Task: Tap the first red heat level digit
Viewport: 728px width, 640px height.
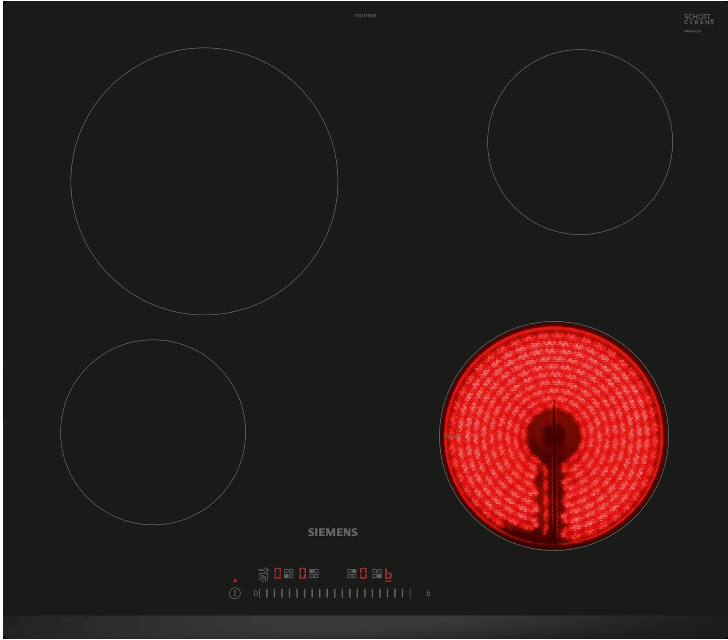Action: click(x=278, y=573)
